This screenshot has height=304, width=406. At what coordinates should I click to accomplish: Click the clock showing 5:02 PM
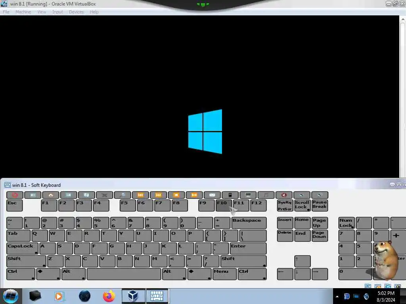click(386, 296)
